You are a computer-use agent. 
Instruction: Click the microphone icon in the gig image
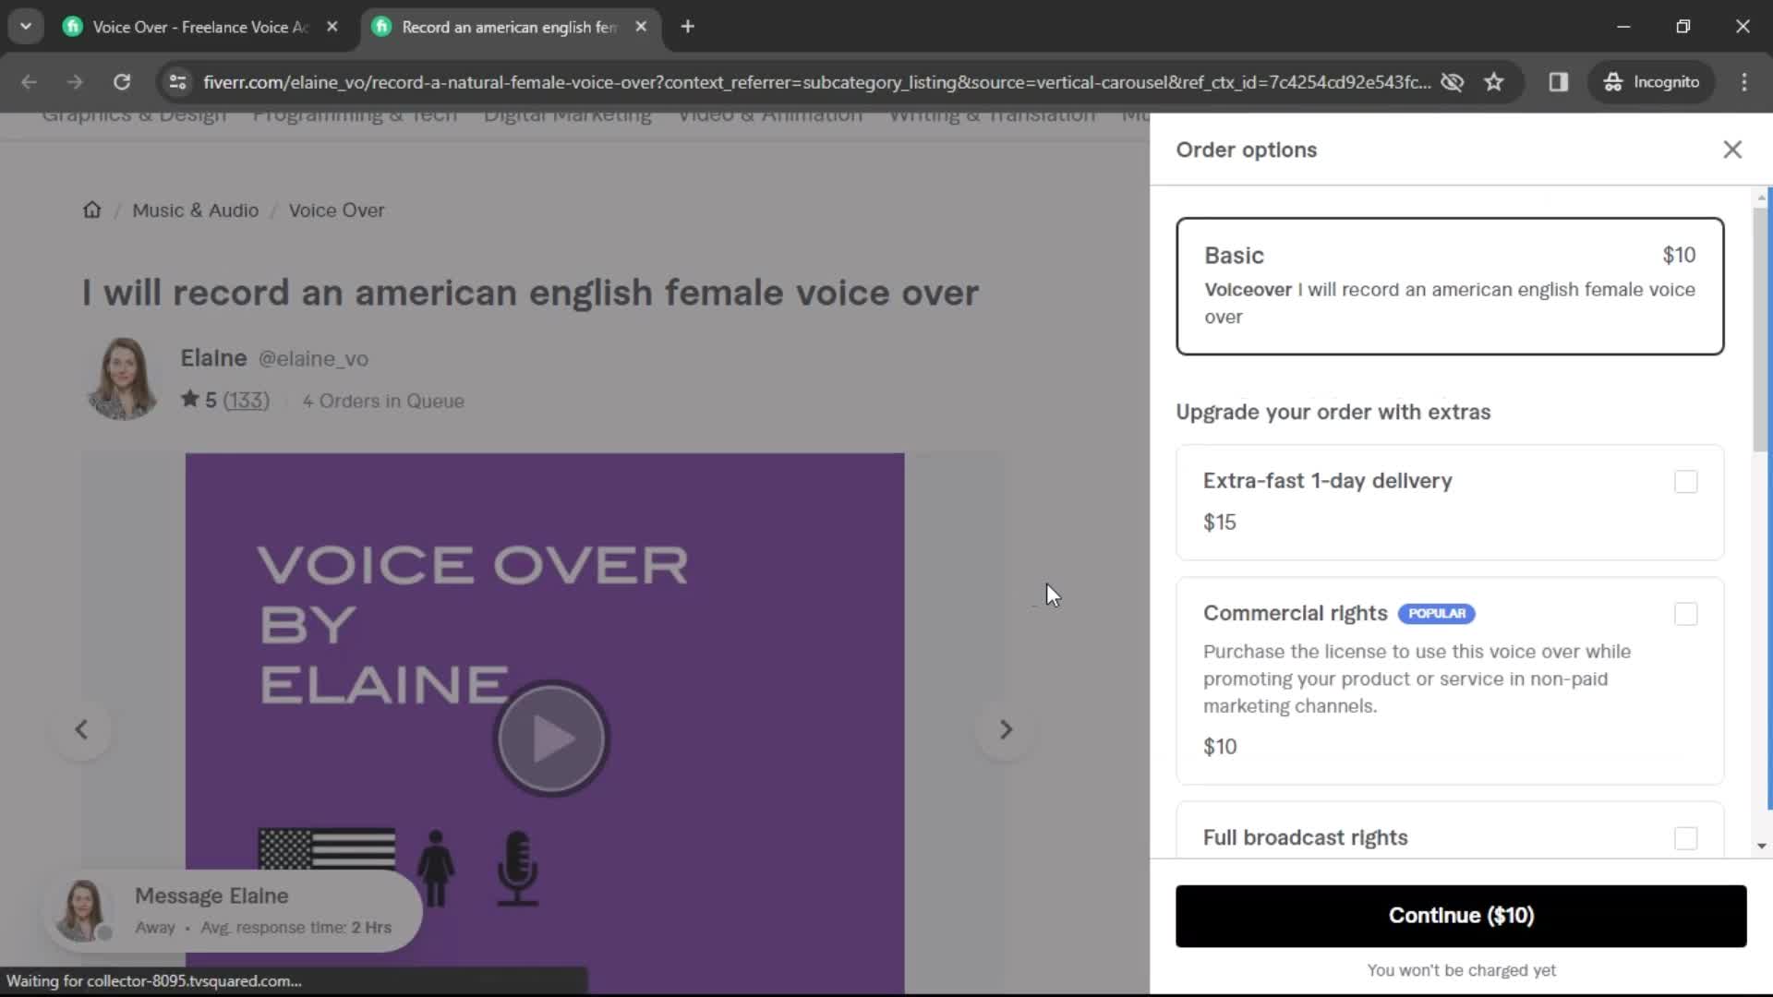516,866
